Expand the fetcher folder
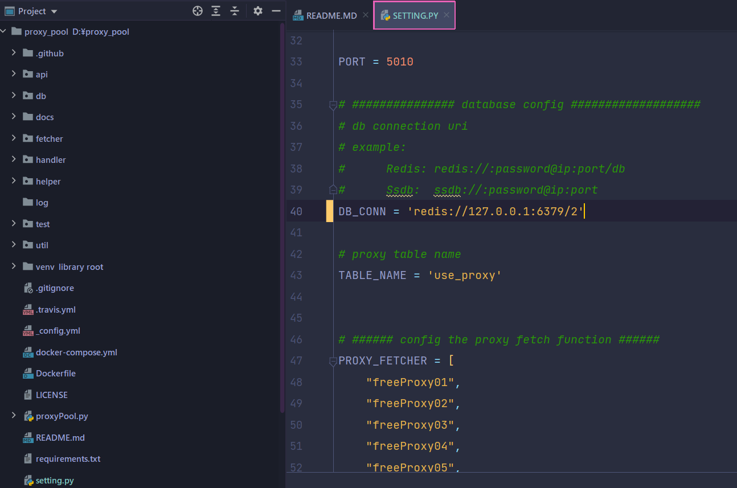 point(14,138)
